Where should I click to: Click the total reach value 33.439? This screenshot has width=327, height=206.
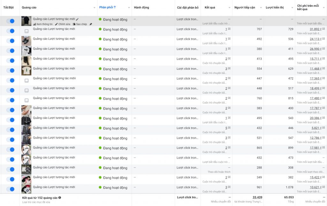click(x=257, y=197)
